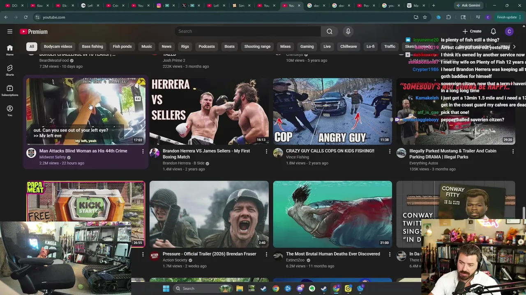Open the COP ANGRY GUY thumbnail
This screenshot has height=295, width=526.
(332, 111)
